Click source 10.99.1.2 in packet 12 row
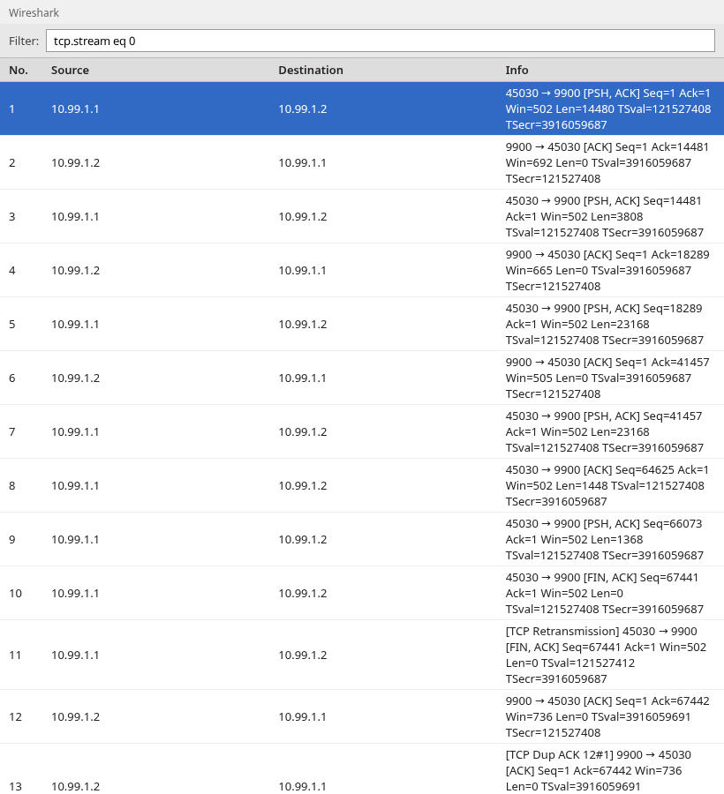The width and height of the screenshot is (724, 794). tap(75, 716)
